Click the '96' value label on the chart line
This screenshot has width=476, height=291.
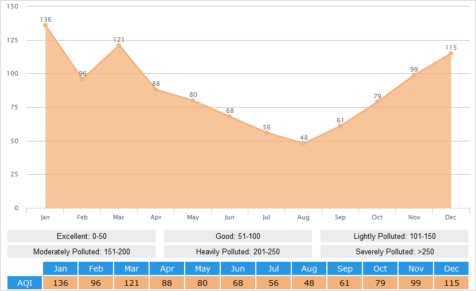(x=83, y=73)
